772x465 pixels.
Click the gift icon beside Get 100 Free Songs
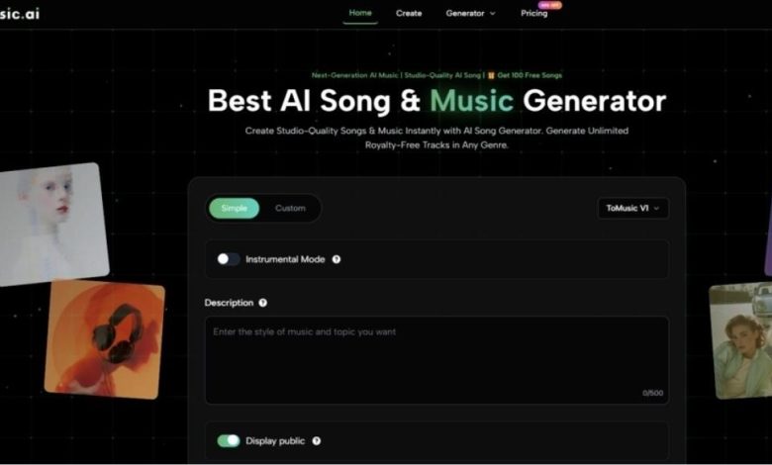click(491, 75)
